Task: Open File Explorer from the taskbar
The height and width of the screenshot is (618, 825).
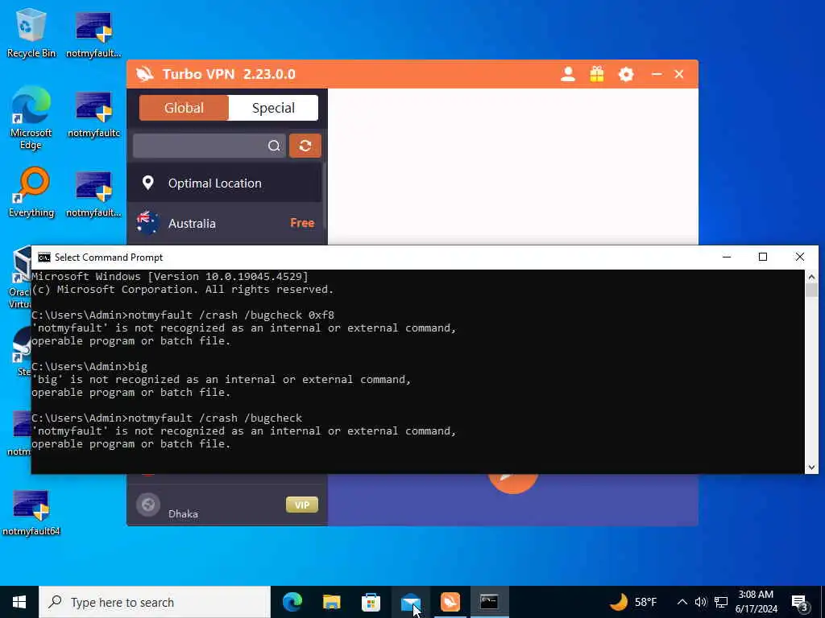Action: coord(331,602)
